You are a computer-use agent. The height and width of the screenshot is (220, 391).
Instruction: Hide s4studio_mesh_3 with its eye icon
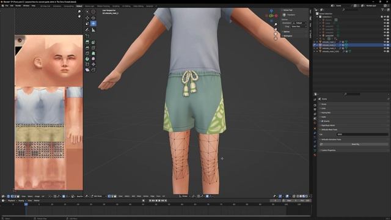pos(385,48)
